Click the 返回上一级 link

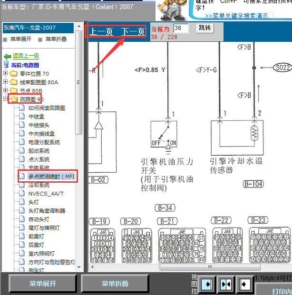pyautogui.click(x=26, y=56)
